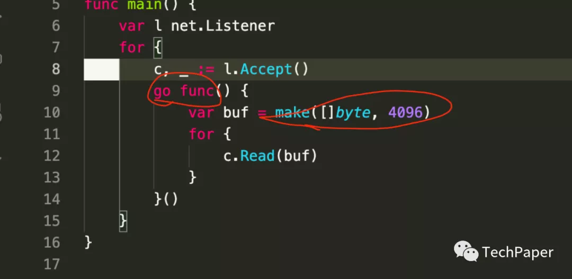Click line number 17 in the gutter
572x279 pixels.
[52, 264]
